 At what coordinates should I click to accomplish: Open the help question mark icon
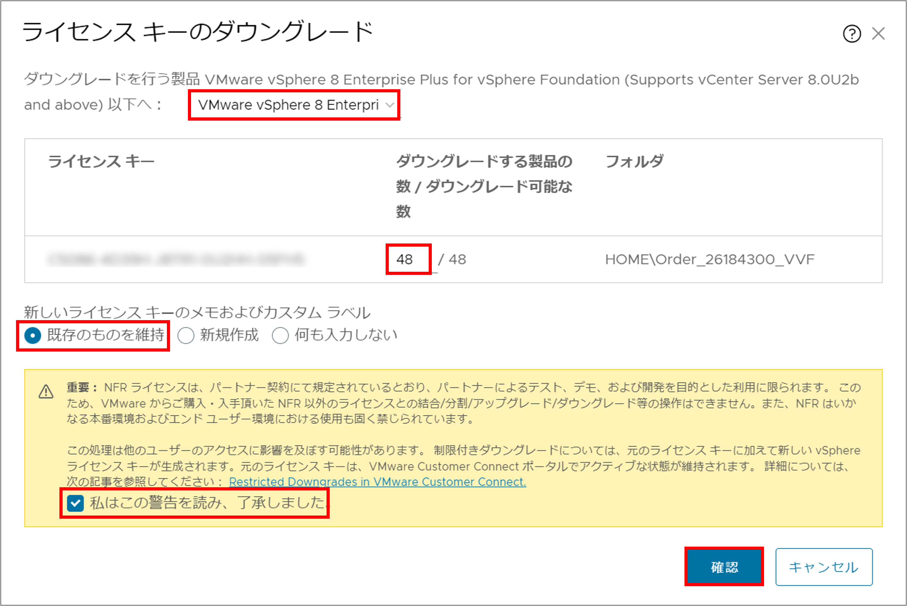[x=852, y=34]
